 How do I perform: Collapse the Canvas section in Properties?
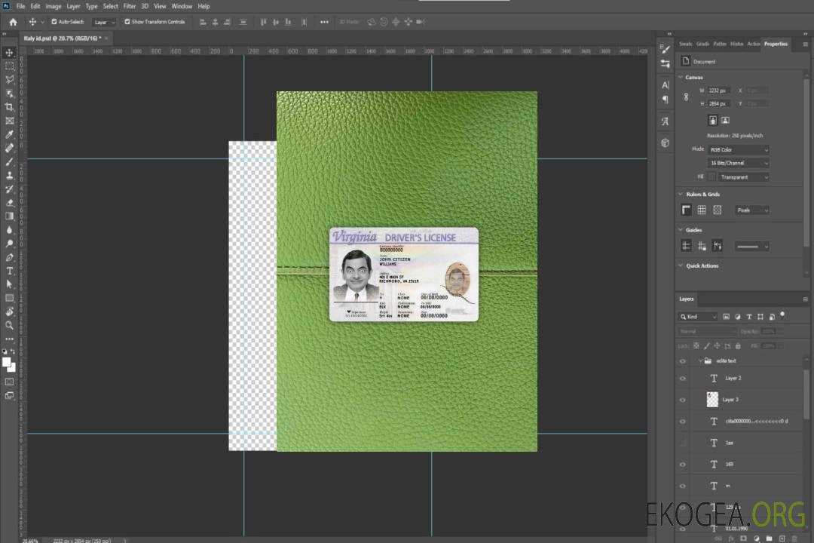[681, 77]
